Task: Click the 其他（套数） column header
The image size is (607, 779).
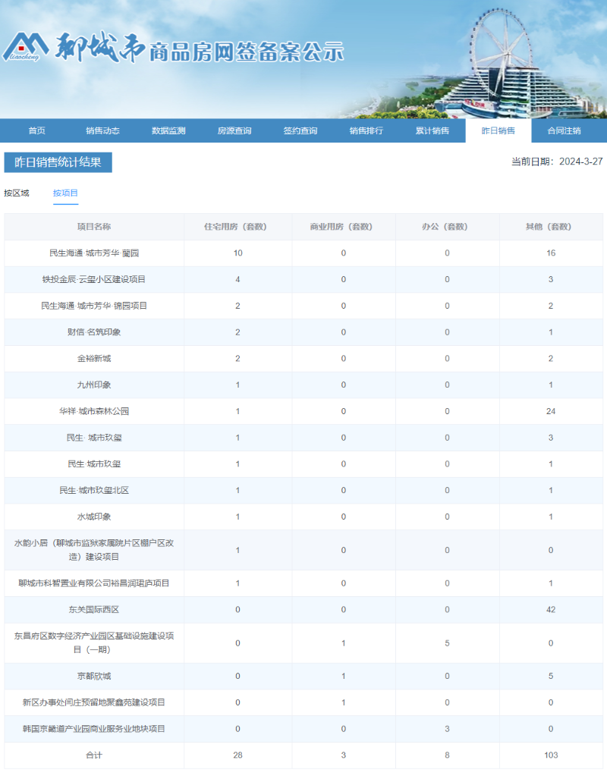Action: (x=551, y=227)
